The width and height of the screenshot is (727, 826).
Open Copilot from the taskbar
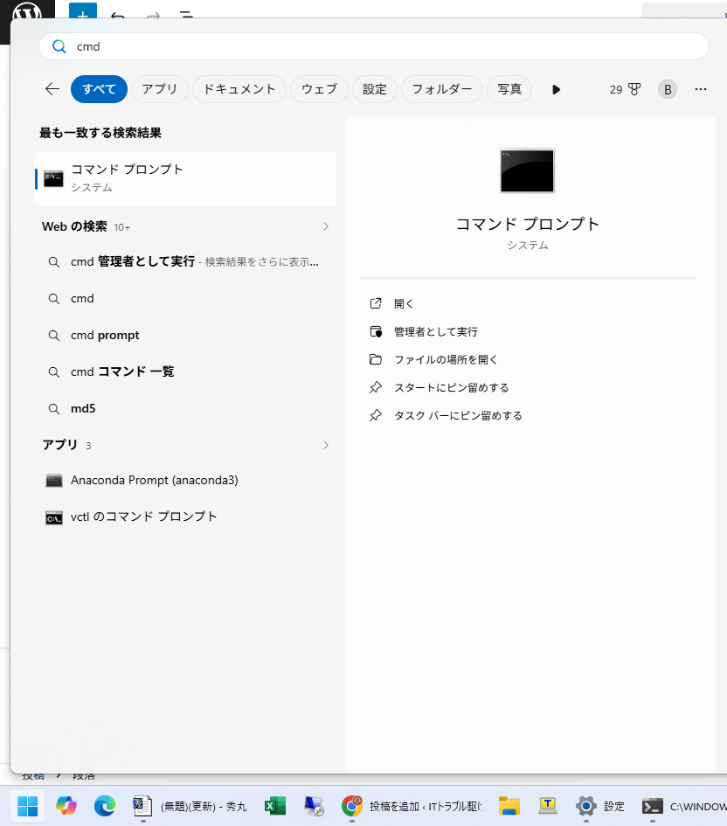66,806
